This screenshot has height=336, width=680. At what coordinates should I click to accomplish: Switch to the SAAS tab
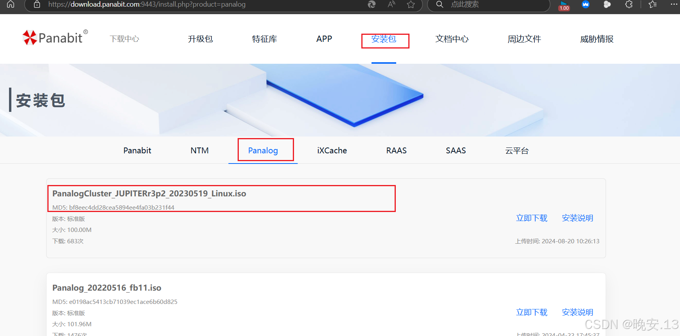coord(456,151)
